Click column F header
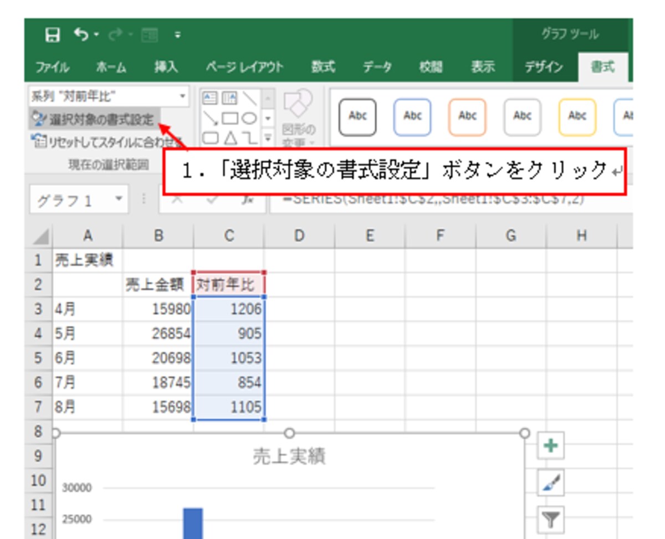665x539 pixels. [440, 237]
